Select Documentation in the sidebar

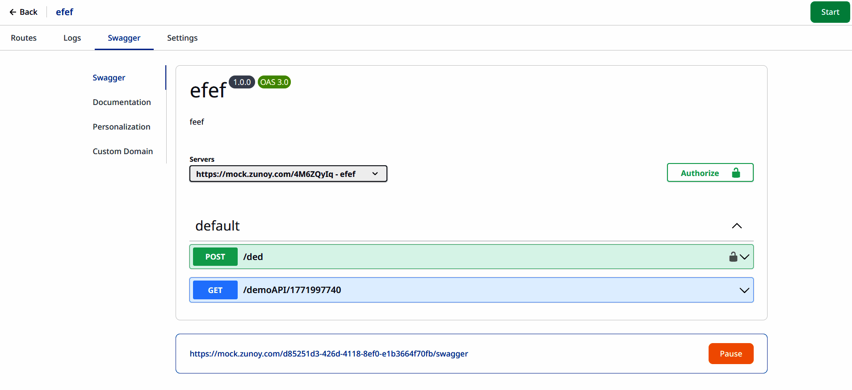coord(122,102)
